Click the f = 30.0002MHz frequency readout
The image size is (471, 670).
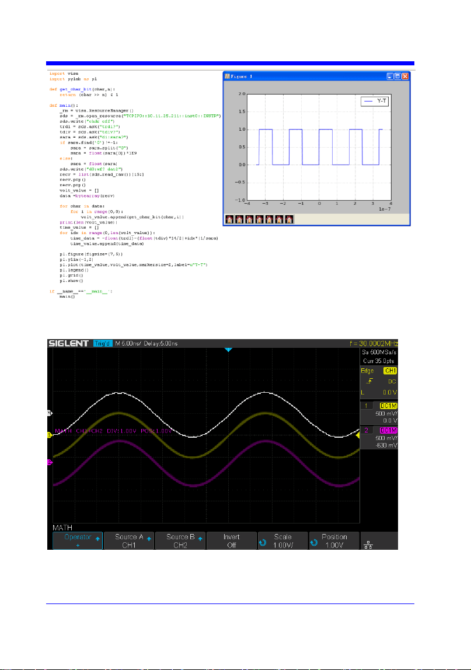tap(374, 343)
